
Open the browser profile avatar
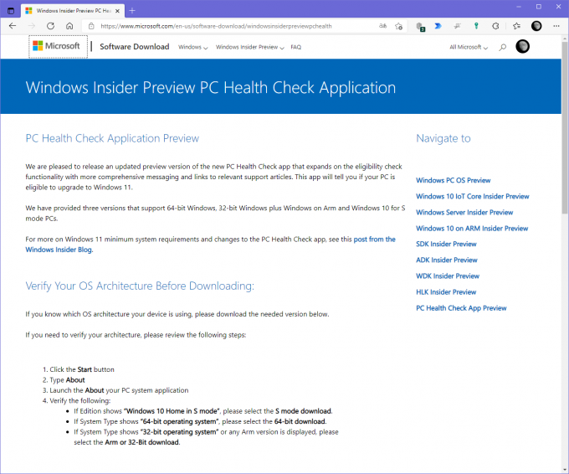[x=536, y=26]
